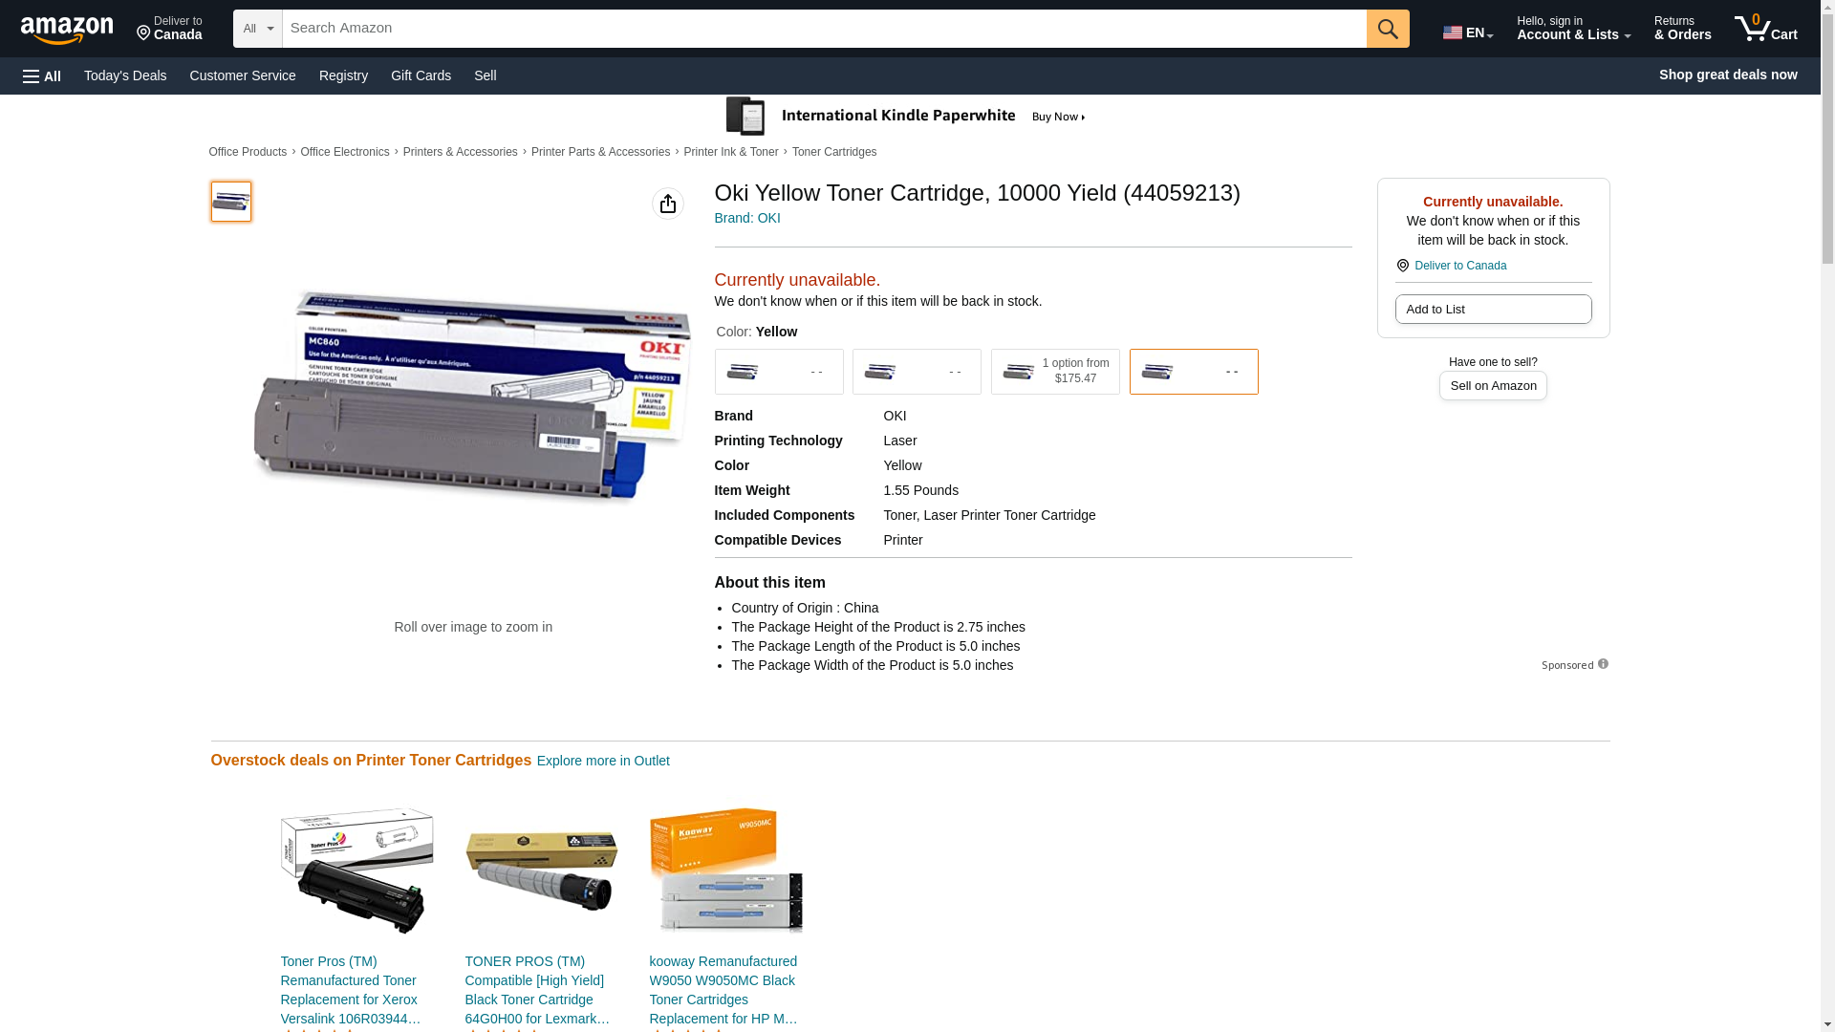The height and width of the screenshot is (1032, 1835).
Task: Click the Sponsored info icon
Action: (1603, 664)
